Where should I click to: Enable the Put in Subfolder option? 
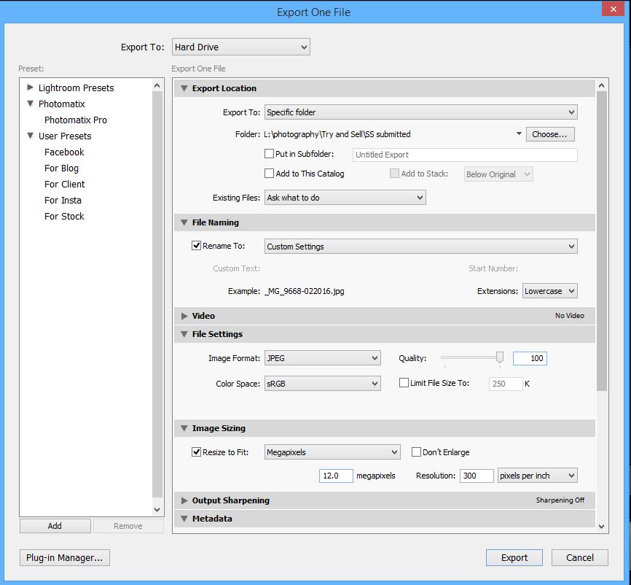pyautogui.click(x=269, y=154)
